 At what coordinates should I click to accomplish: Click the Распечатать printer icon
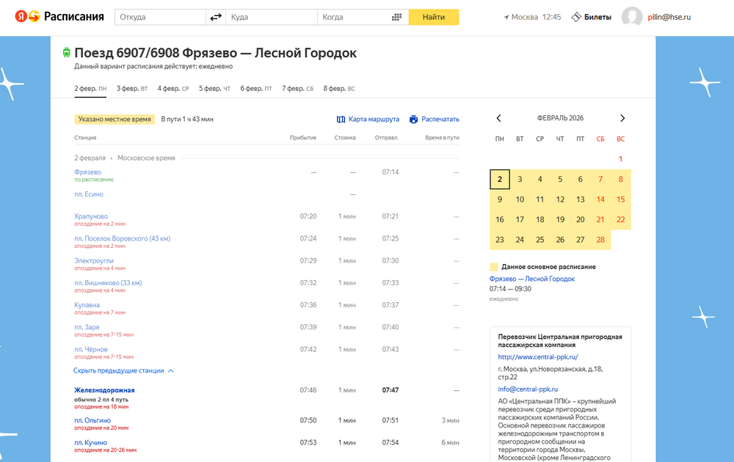pos(414,119)
